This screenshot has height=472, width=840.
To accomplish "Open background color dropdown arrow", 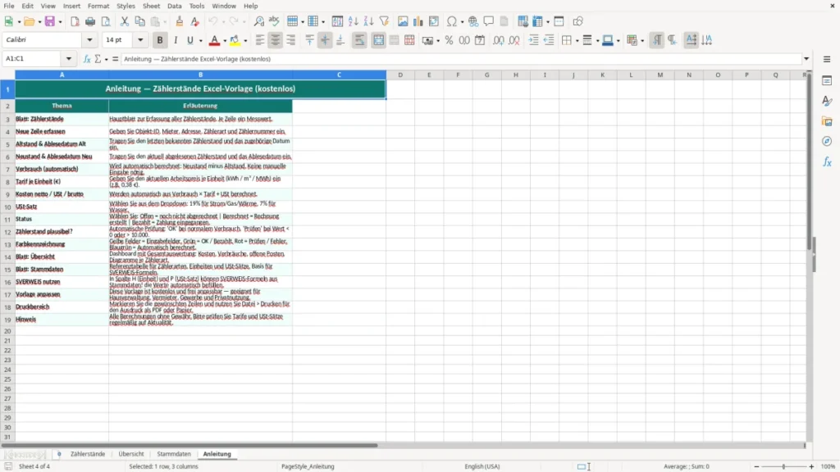I will click(245, 41).
